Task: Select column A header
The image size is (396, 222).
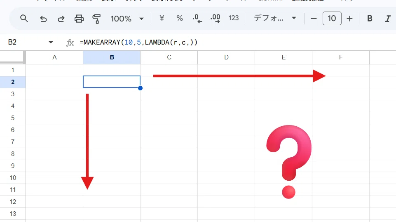Action: [x=54, y=57]
